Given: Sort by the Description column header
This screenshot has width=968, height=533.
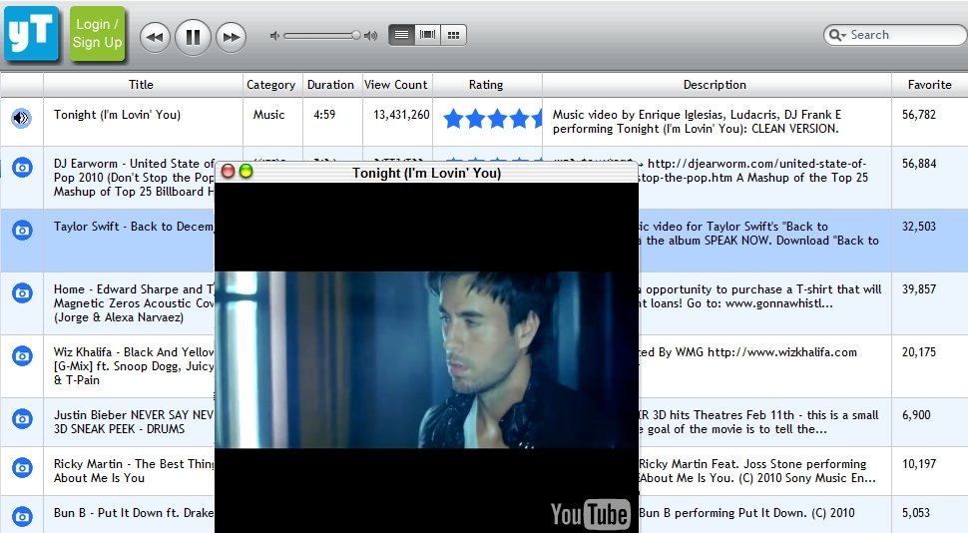Looking at the screenshot, I should pos(715,85).
